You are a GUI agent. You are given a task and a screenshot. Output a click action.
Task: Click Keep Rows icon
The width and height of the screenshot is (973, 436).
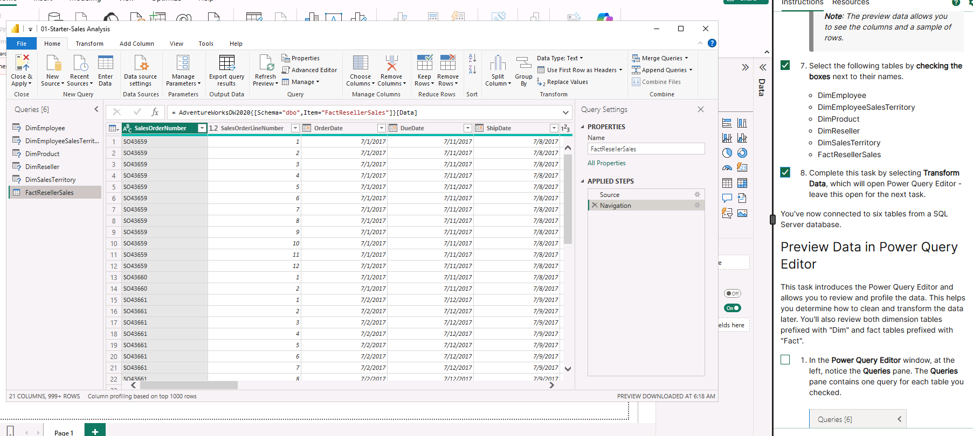tap(425, 63)
